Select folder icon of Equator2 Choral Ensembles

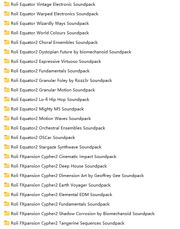pyautogui.click(x=6, y=42)
